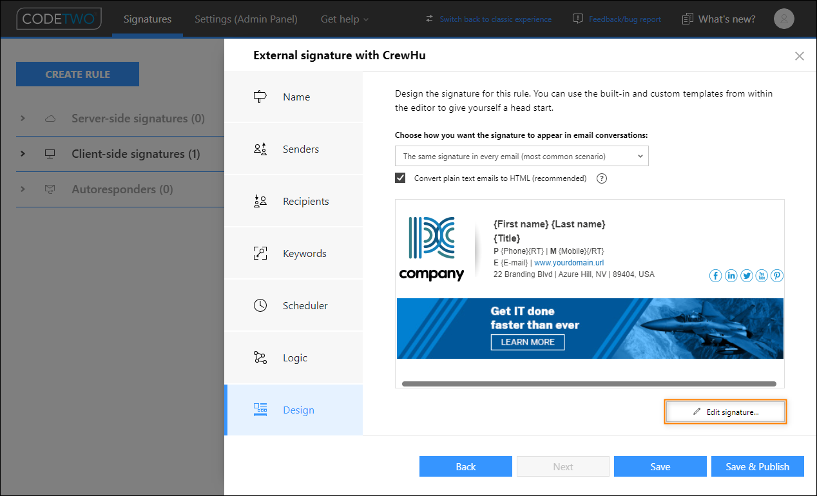Open Settings (Admin Panel) tab

pyautogui.click(x=246, y=19)
